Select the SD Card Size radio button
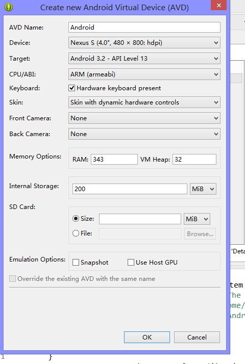Viewport: 245px width, 364px height. tap(76, 218)
